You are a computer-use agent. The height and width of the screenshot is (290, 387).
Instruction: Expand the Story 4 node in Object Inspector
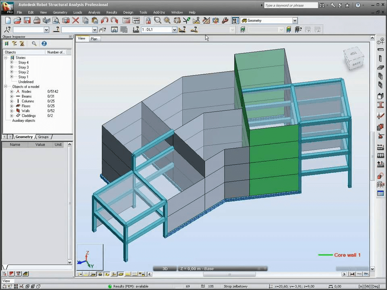coord(11,62)
